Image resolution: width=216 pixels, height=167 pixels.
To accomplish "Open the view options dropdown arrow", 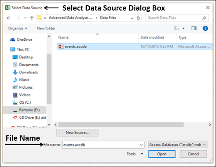I will [183, 28].
